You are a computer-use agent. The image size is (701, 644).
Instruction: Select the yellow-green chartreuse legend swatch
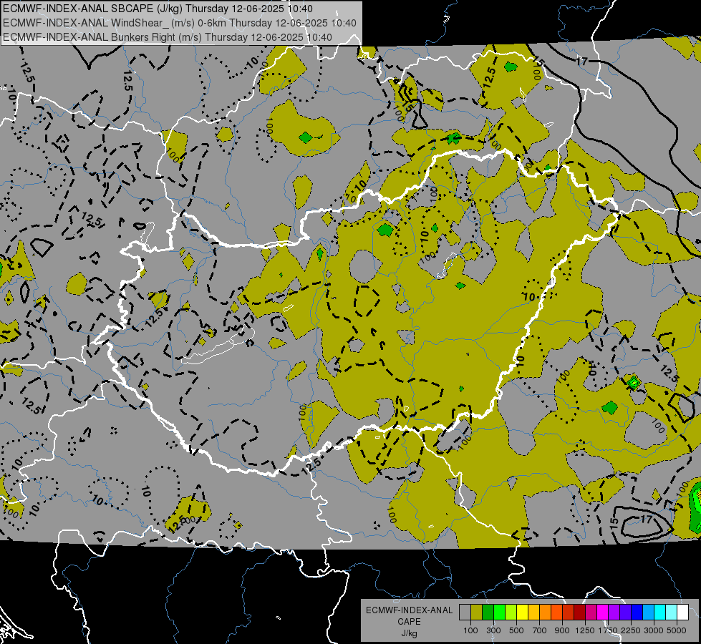511,612
